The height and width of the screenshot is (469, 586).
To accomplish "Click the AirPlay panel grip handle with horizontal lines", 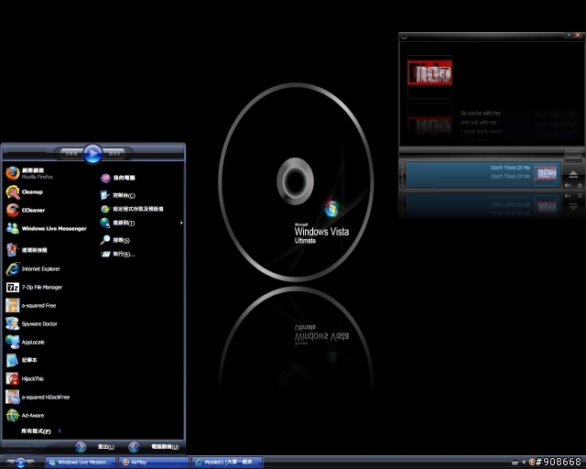I will [573, 155].
